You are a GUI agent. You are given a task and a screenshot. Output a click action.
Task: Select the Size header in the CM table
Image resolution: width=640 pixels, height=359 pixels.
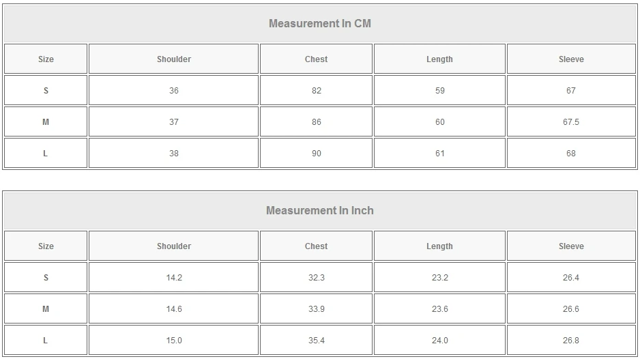click(46, 59)
